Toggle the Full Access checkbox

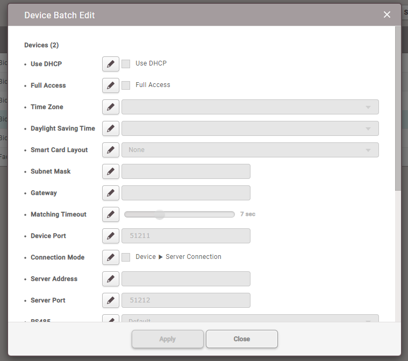(x=126, y=85)
